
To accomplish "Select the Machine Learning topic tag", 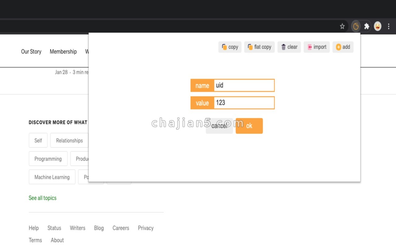I will click(x=52, y=177).
